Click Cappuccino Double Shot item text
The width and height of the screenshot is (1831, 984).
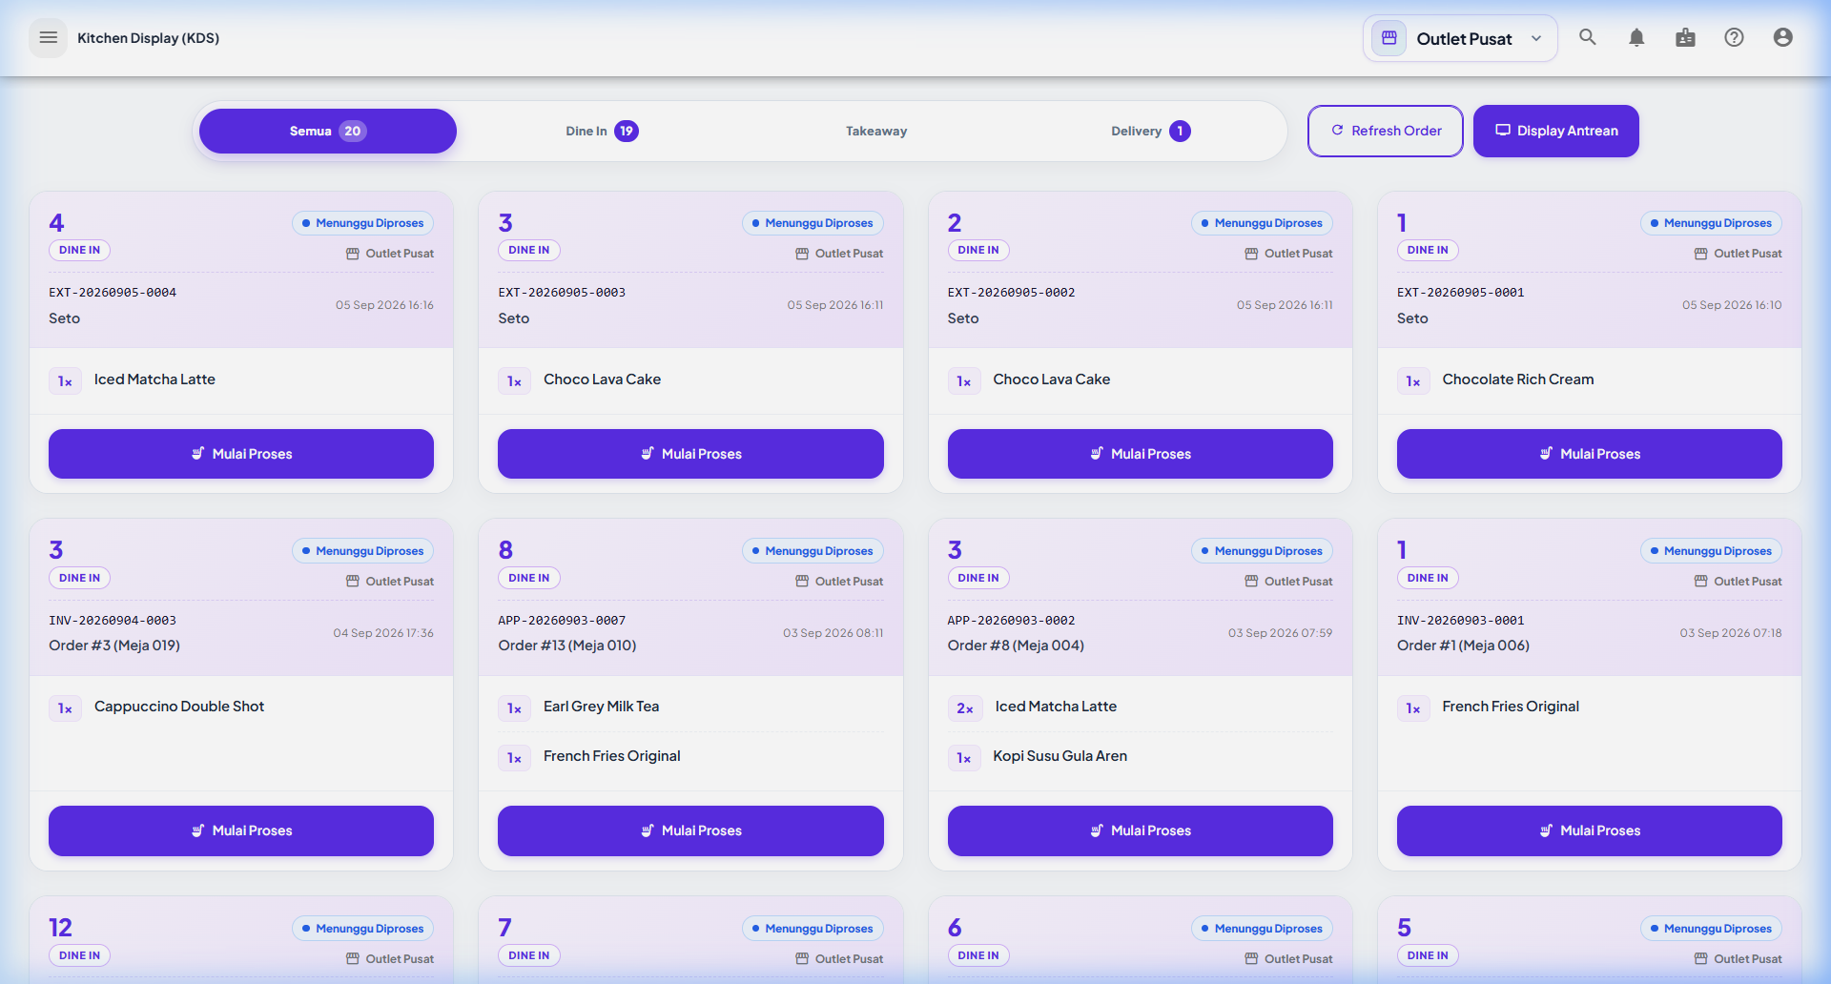(x=179, y=707)
